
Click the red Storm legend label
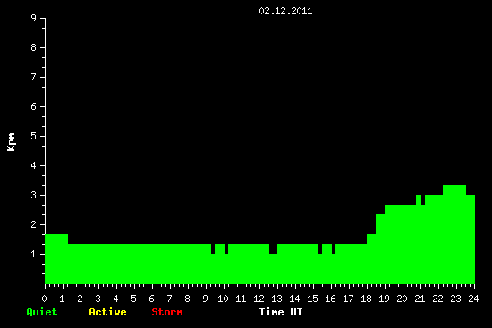pyautogui.click(x=167, y=312)
